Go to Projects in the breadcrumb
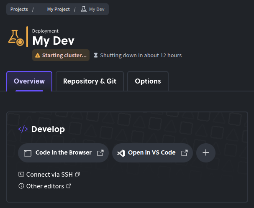 click(19, 9)
